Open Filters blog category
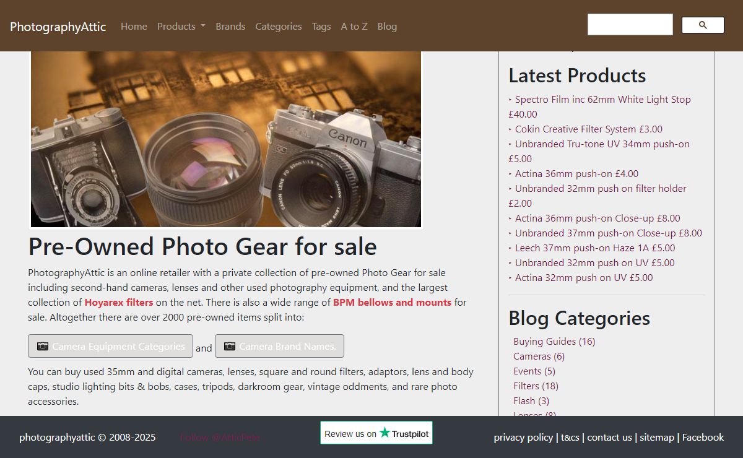743x458 pixels. 536,386
